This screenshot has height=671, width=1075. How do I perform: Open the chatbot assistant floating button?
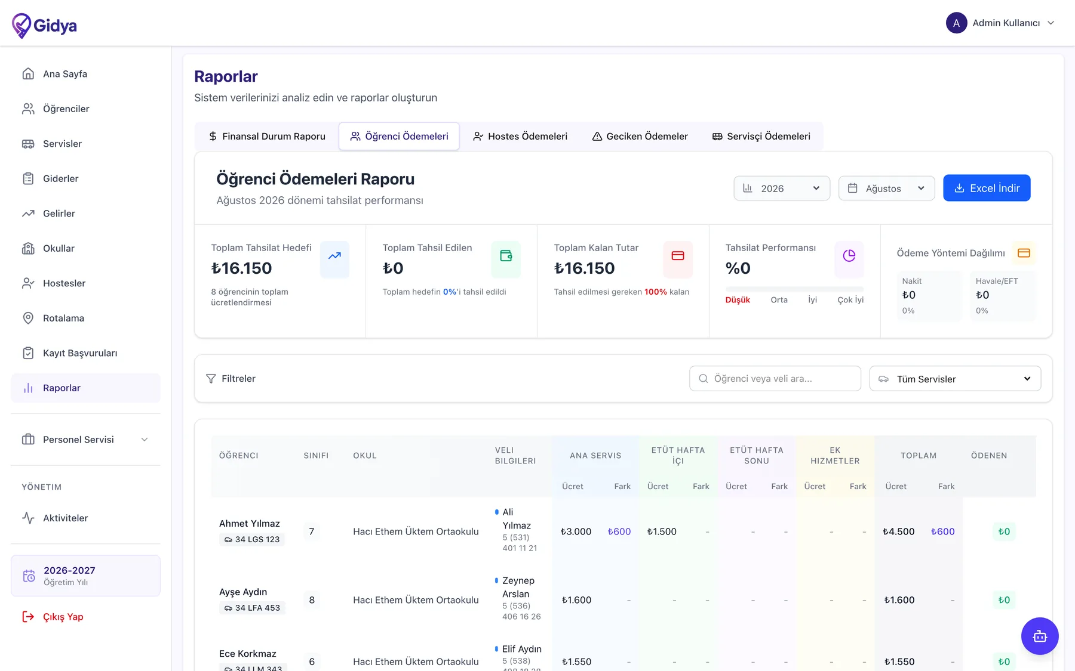[x=1040, y=636]
